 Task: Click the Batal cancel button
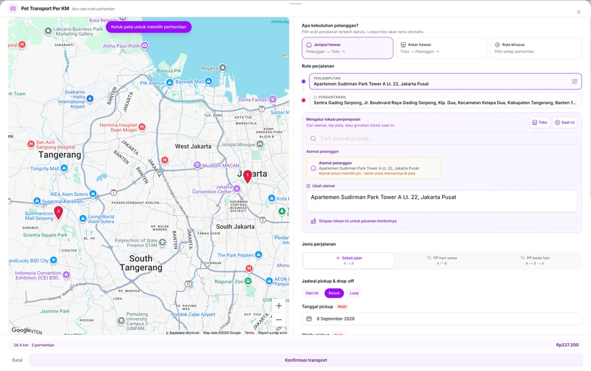click(17, 360)
